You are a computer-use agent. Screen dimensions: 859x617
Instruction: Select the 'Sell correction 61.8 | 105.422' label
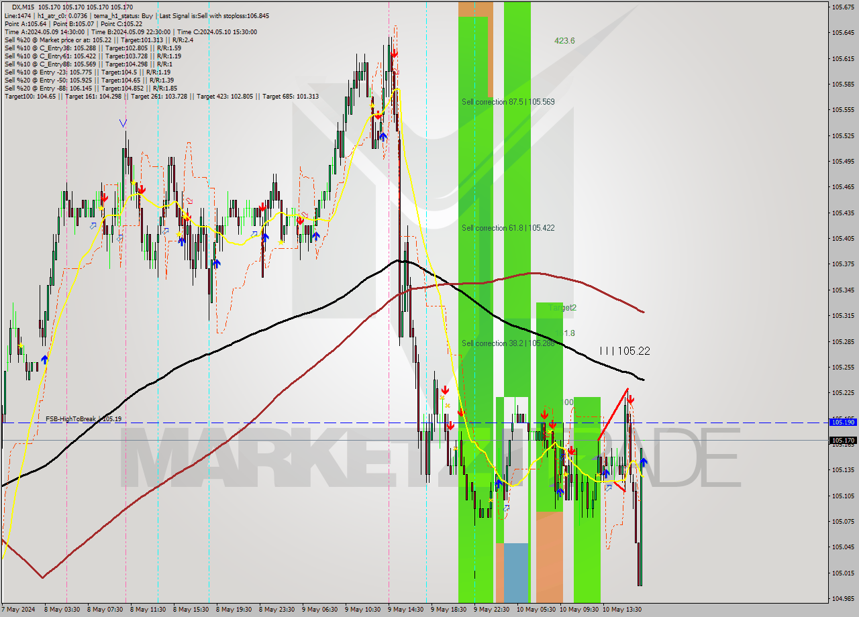(508, 228)
